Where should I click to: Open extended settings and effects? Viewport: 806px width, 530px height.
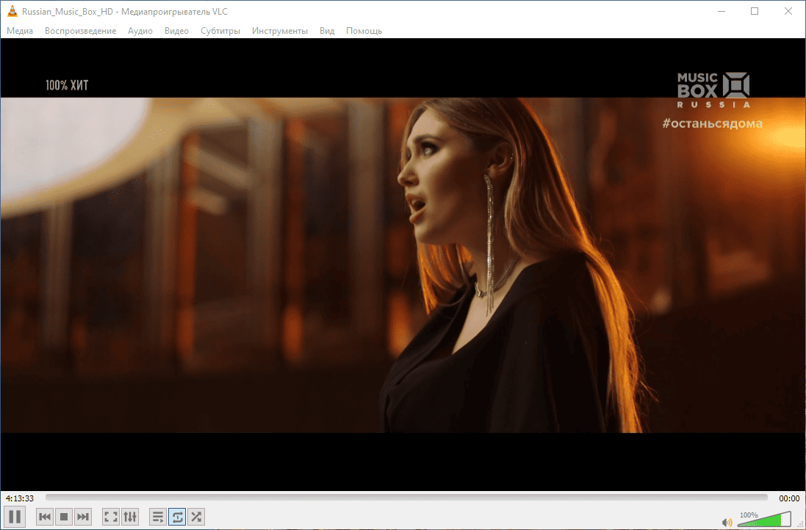tap(130, 517)
